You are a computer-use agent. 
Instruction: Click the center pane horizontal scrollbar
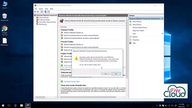coord(88,97)
